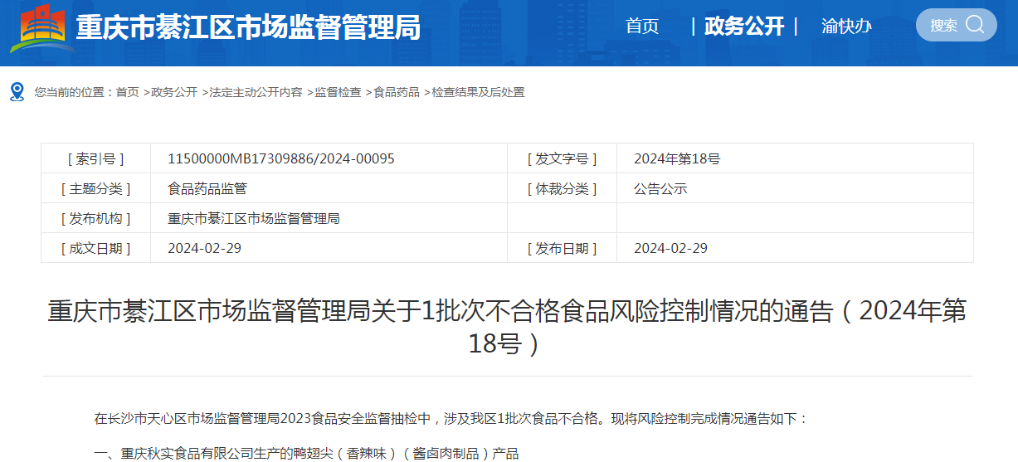Click the 食品药品监管 topic category value
Image resolution: width=1018 pixels, height=462 pixels.
pyautogui.click(x=207, y=188)
